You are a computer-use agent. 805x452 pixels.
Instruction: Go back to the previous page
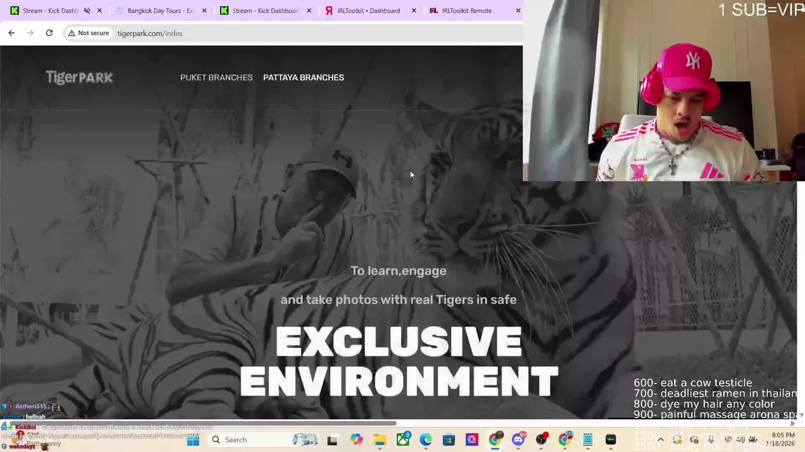click(11, 33)
